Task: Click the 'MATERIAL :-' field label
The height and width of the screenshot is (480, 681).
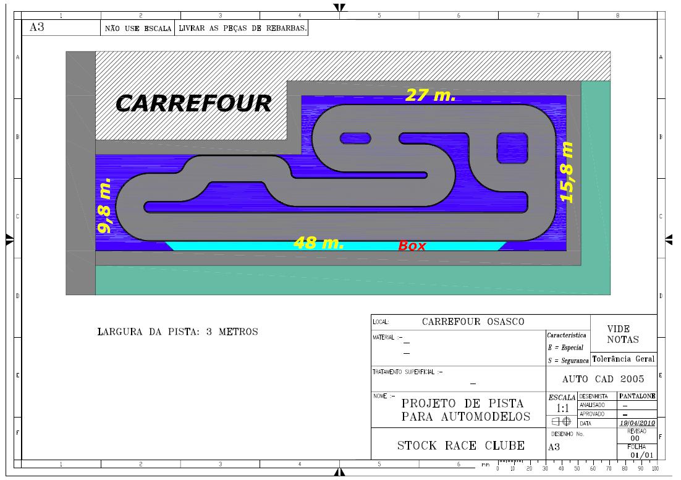Action: click(x=387, y=337)
